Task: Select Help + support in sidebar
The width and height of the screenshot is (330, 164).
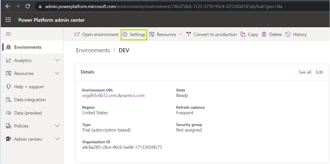Action: (29, 87)
